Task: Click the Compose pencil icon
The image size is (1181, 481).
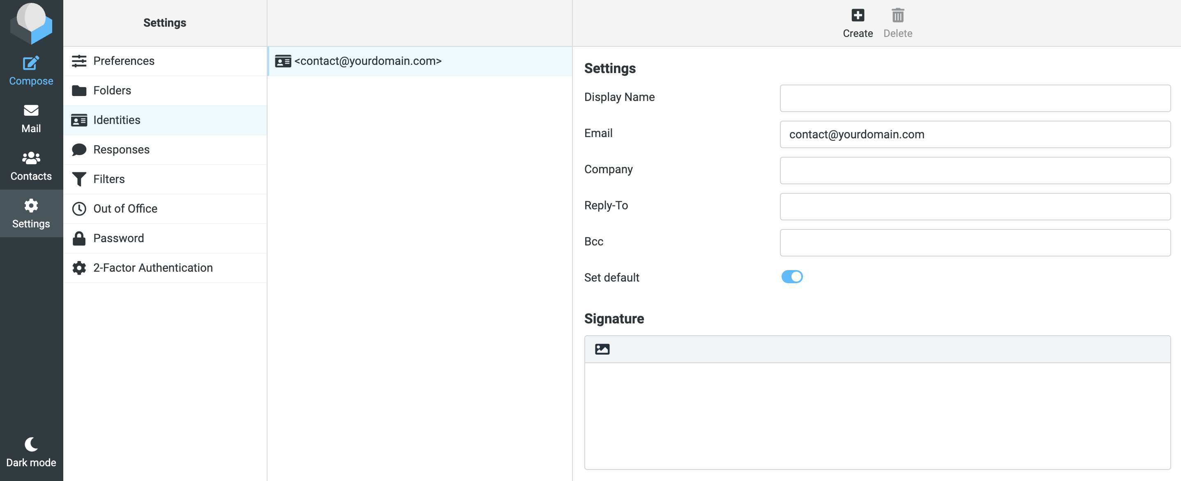Action: point(31,63)
